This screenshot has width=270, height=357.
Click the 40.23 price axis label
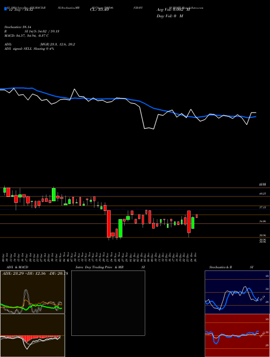coord(263,194)
